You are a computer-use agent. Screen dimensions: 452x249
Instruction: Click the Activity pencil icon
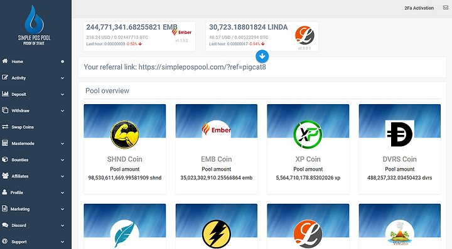(5, 77)
